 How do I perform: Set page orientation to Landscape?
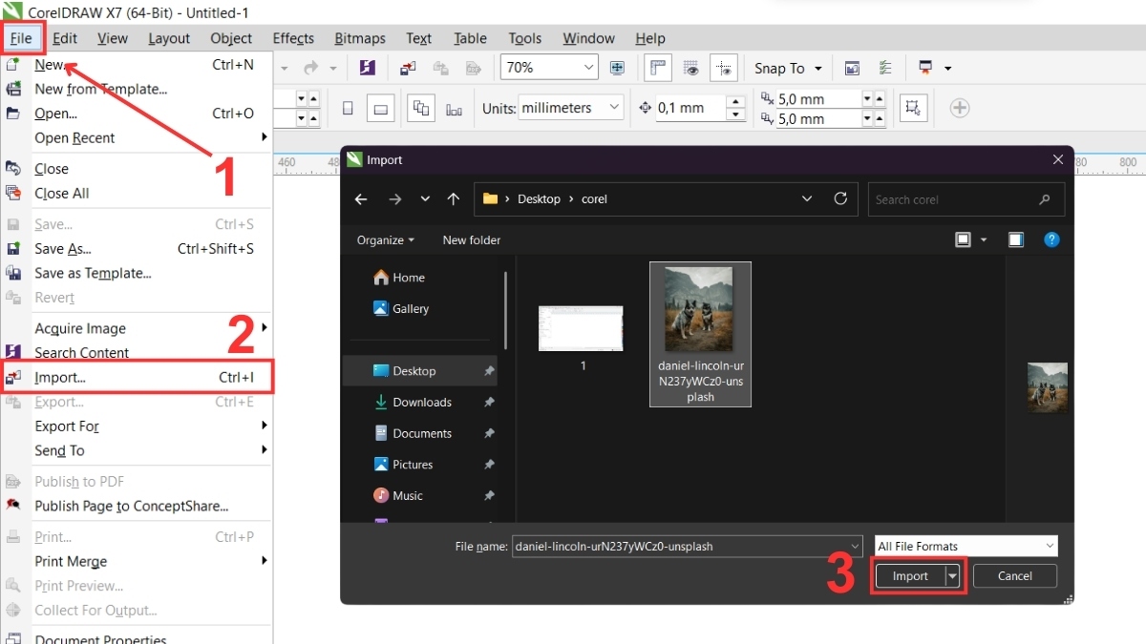(380, 108)
